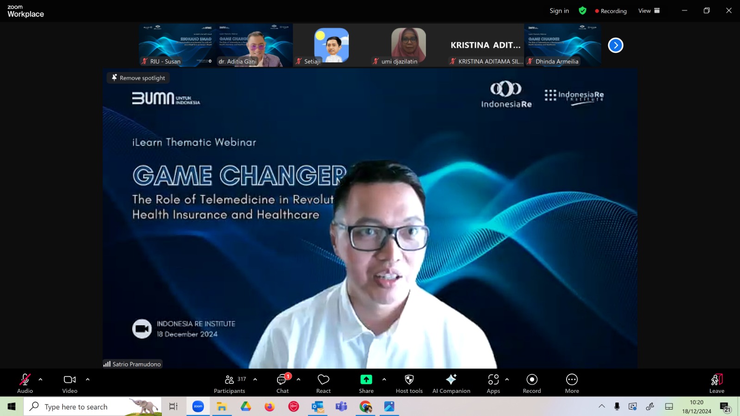Screen dimensions: 740x416
Task: Select dr. Aditia Gani video thumbnail
Action: click(x=254, y=45)
